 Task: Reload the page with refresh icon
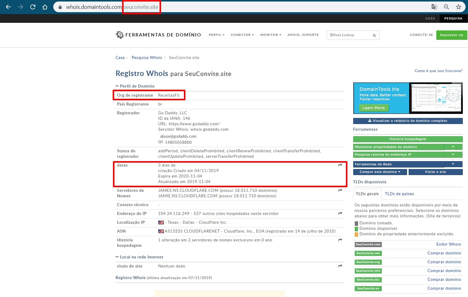(33, 7)
